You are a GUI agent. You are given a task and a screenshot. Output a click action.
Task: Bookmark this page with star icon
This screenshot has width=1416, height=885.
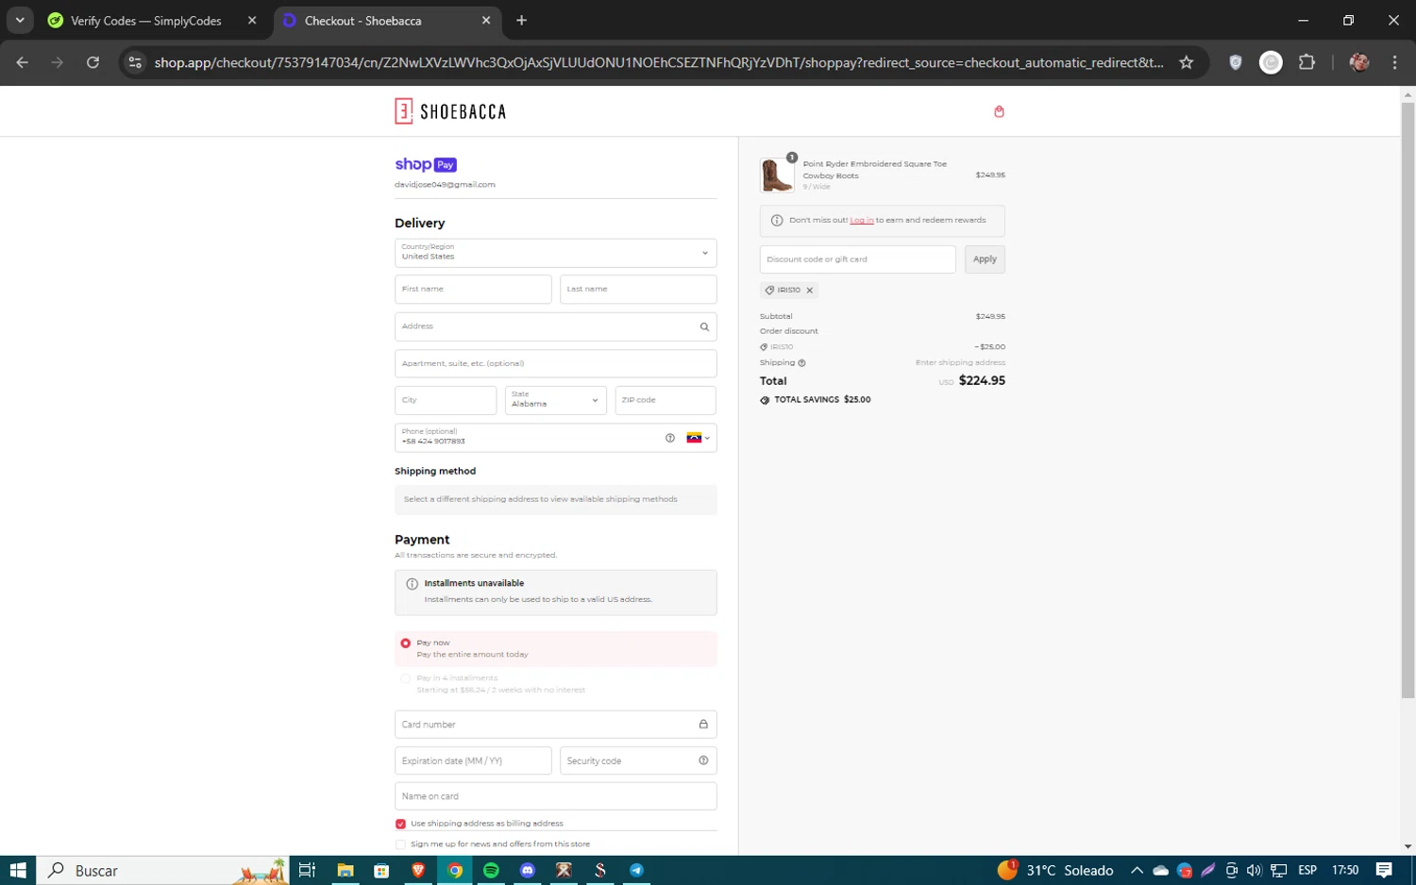tap(1187, 62)
